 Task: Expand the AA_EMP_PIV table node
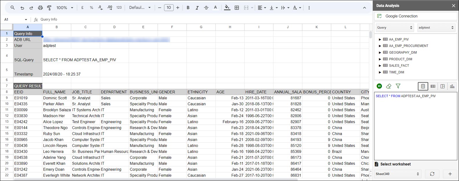[380, 39]
